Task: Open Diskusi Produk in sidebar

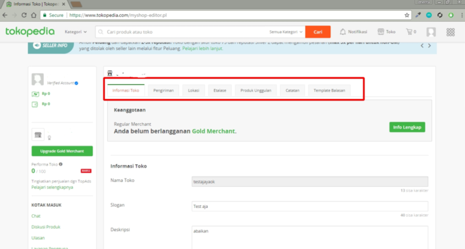Action: (46, 227)
